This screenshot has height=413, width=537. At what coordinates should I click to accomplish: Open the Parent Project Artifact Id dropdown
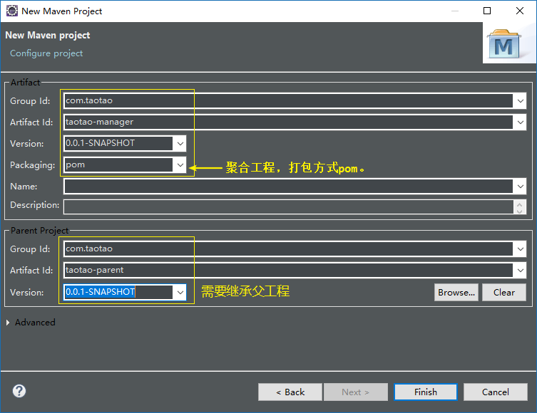520,271
